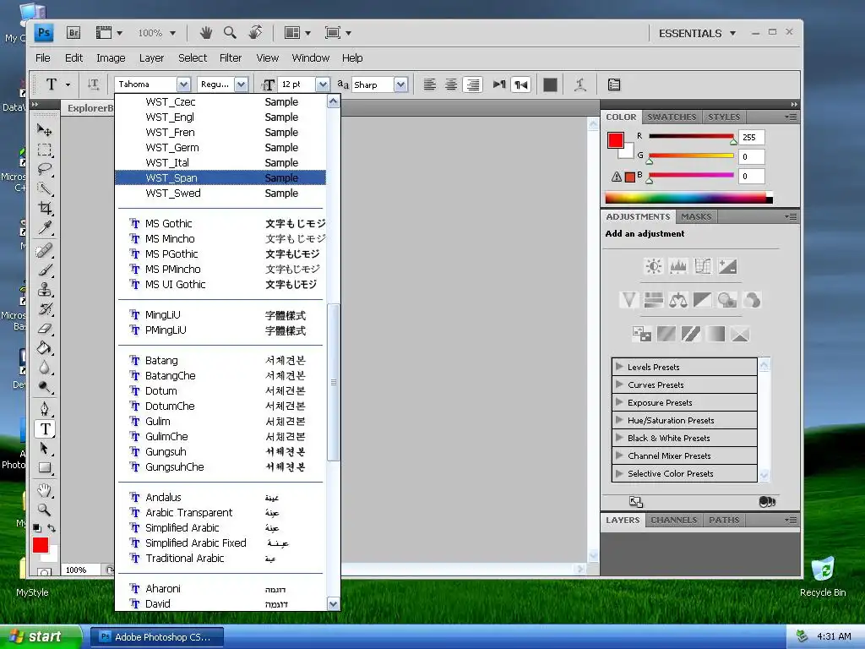Screen dimensions: 865x649
Task: Click the R slider in Color panel
Action: (691, 136)
